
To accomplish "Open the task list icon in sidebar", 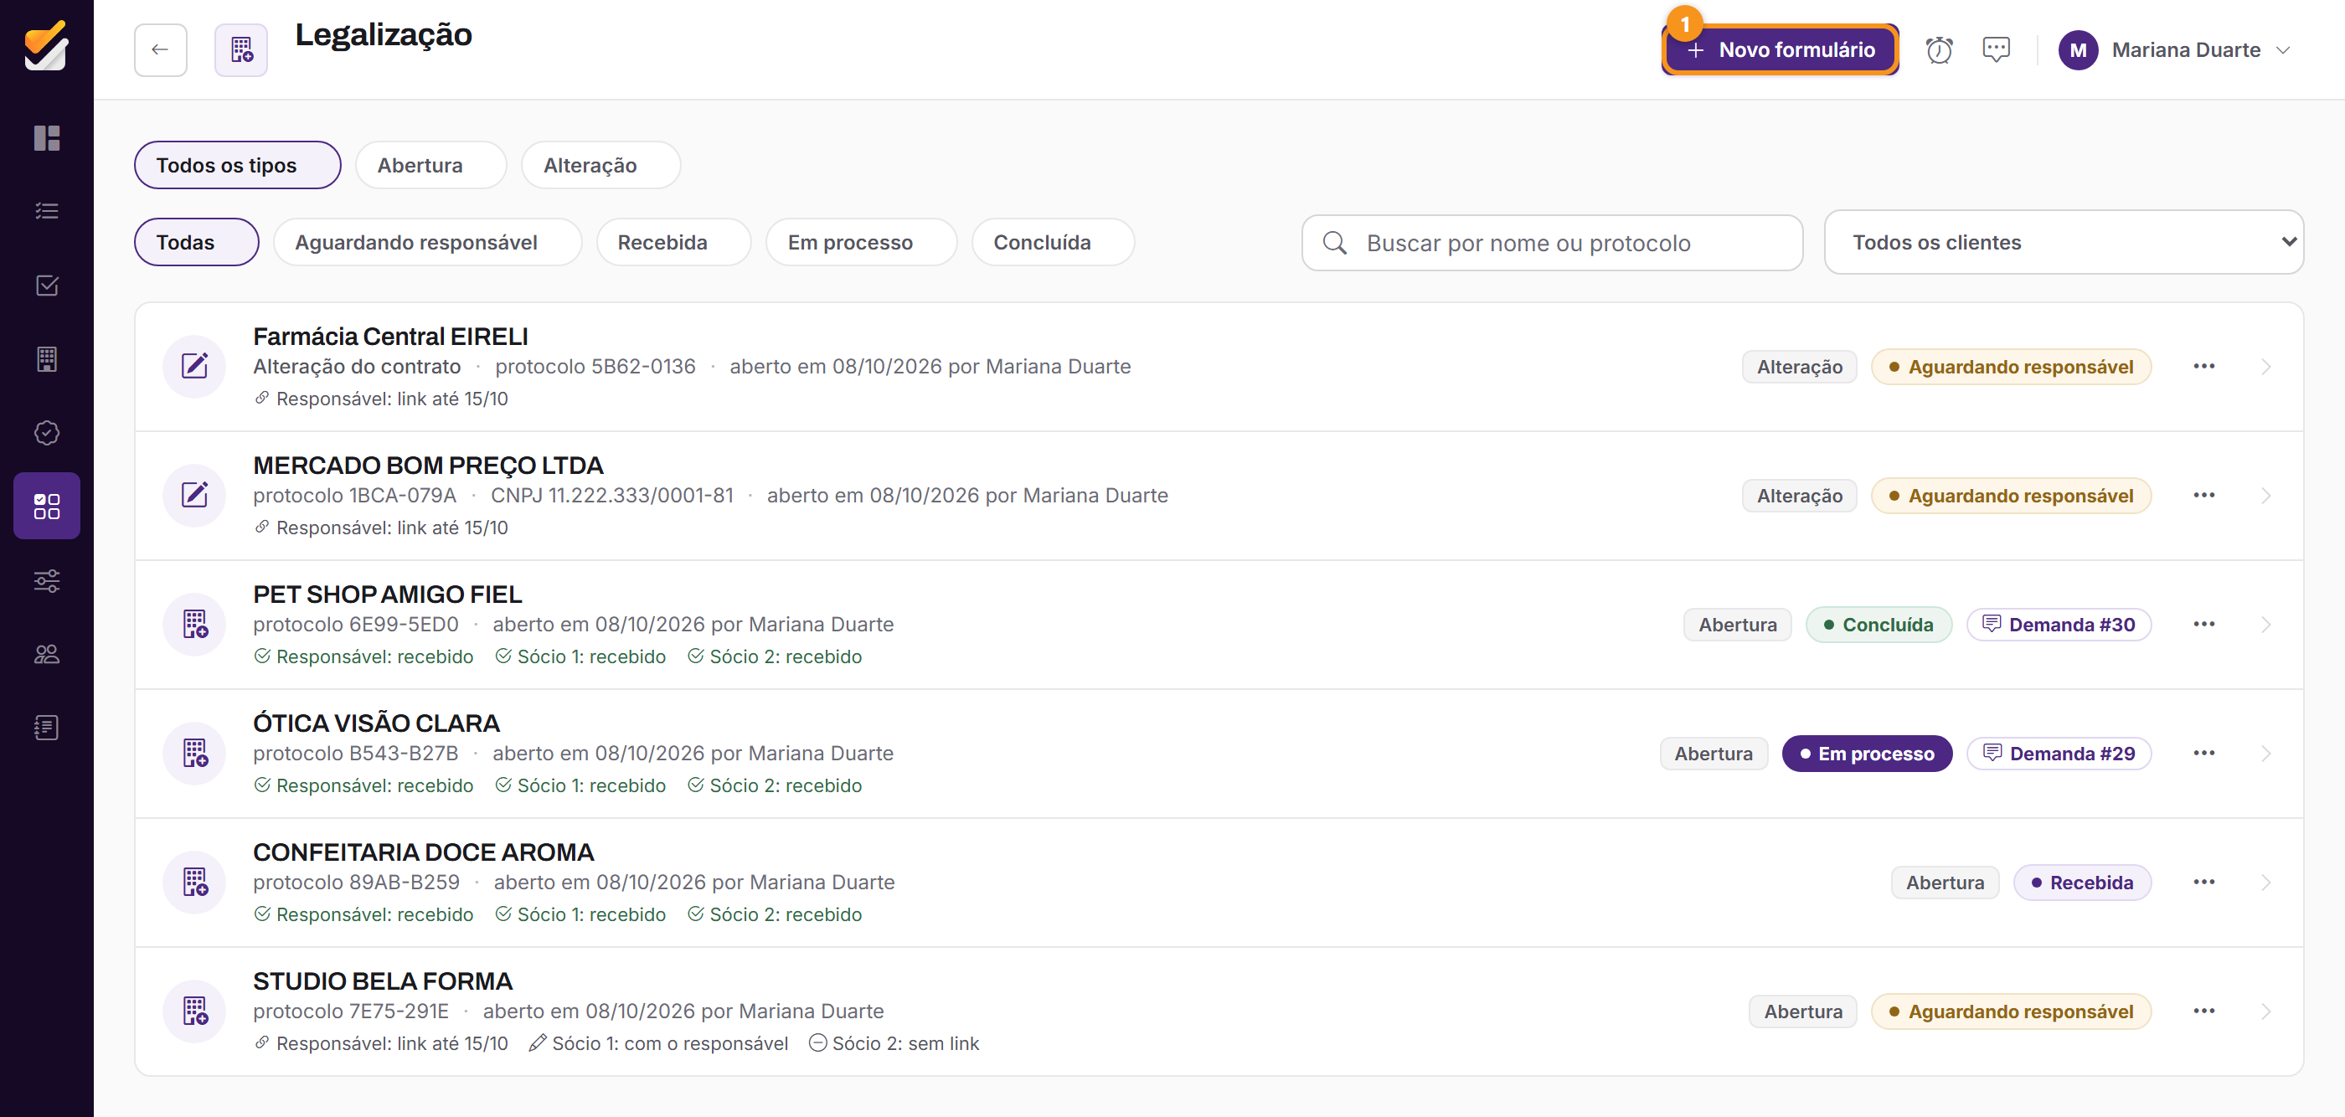I will coord(46,211).
